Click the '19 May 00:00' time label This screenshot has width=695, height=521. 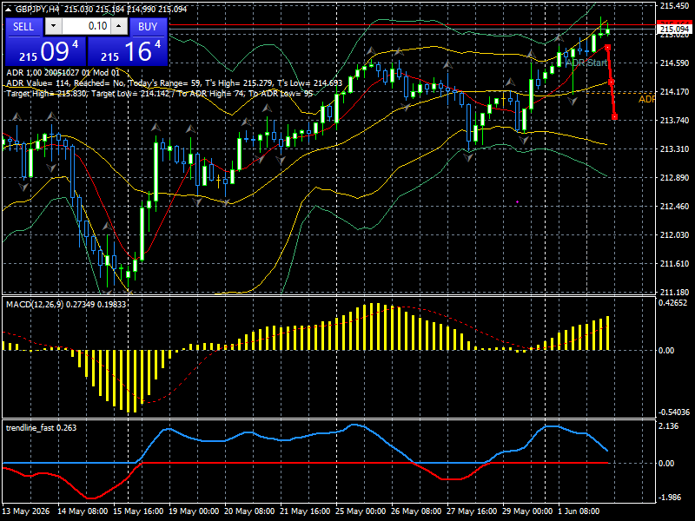point(194,511)
